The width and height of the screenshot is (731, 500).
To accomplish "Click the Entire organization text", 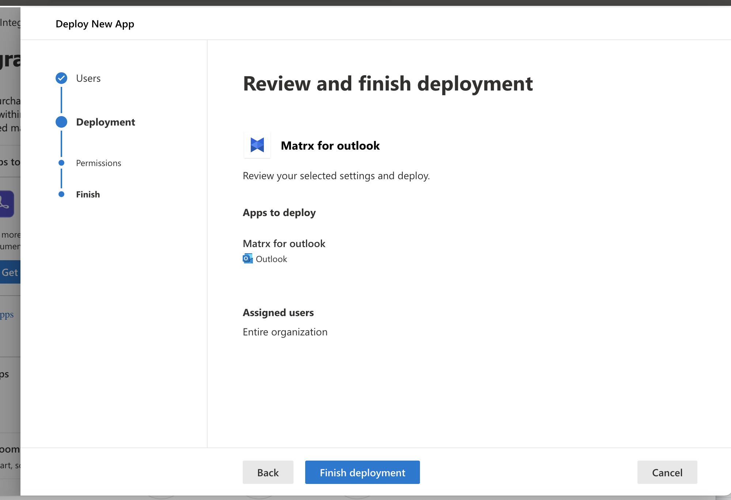I will [285, 332].
